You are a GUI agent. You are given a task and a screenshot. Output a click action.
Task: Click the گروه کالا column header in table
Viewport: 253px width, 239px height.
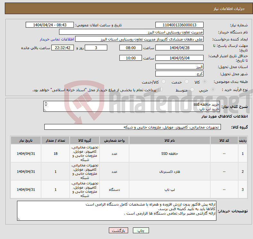(84, 140)
